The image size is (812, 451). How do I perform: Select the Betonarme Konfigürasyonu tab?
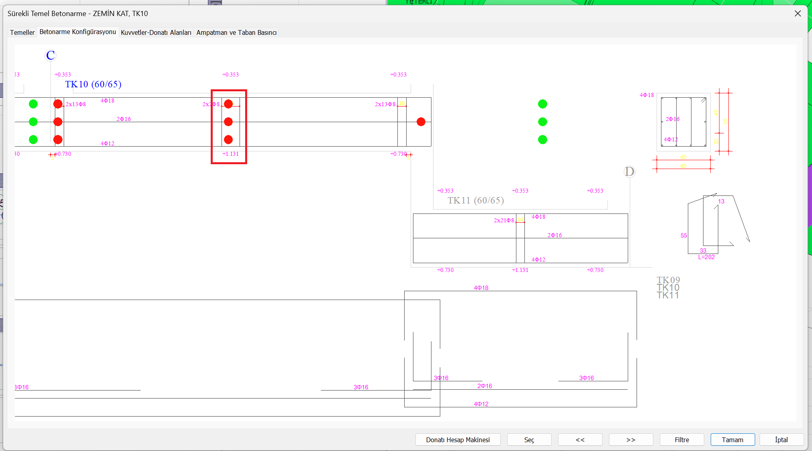tap(78, 32)
